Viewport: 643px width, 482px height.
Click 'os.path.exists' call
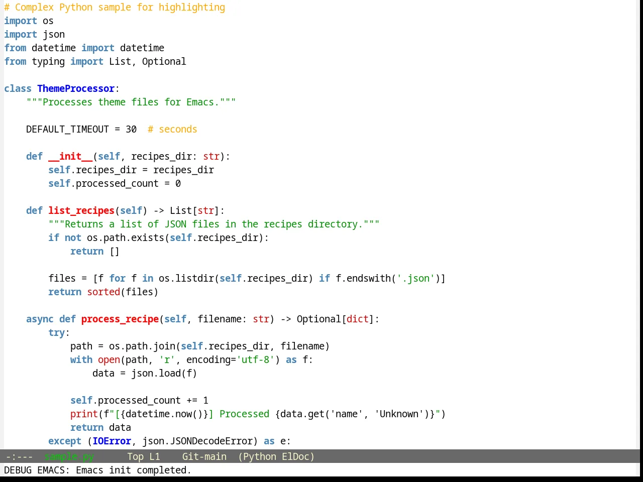126,237
